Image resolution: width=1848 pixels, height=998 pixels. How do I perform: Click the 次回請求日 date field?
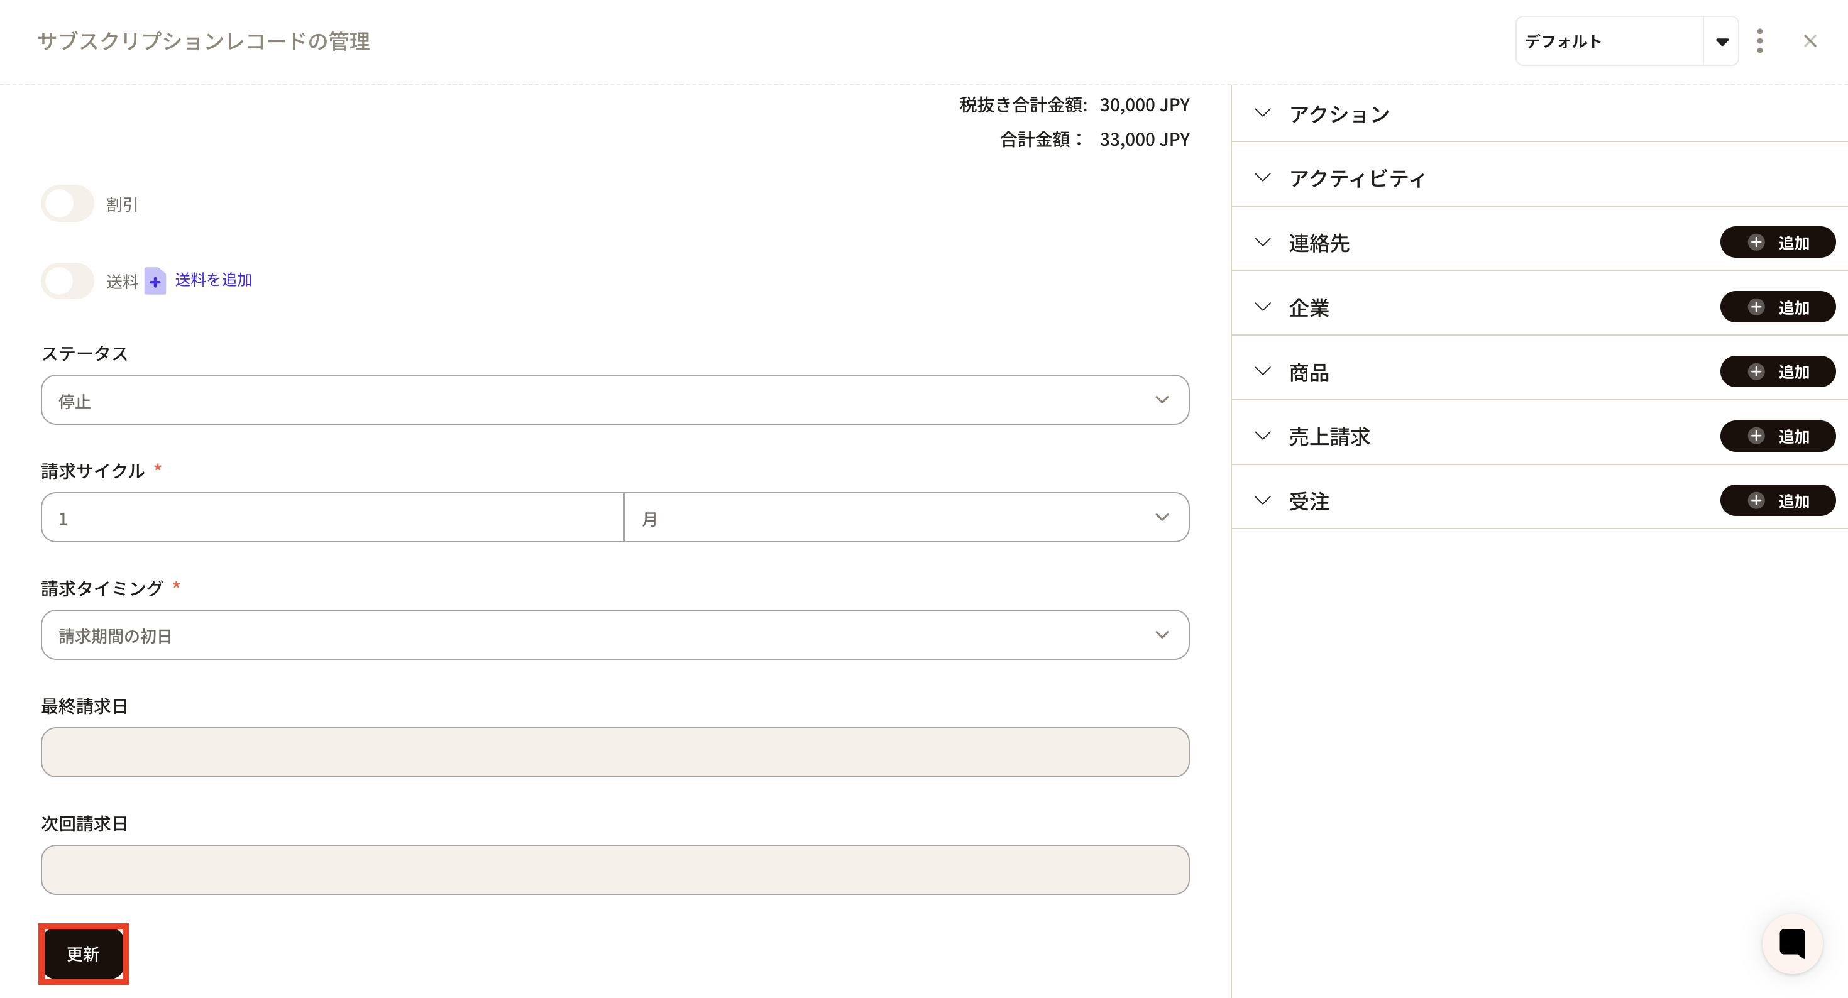pyautogui.click(x=614, y=870)
